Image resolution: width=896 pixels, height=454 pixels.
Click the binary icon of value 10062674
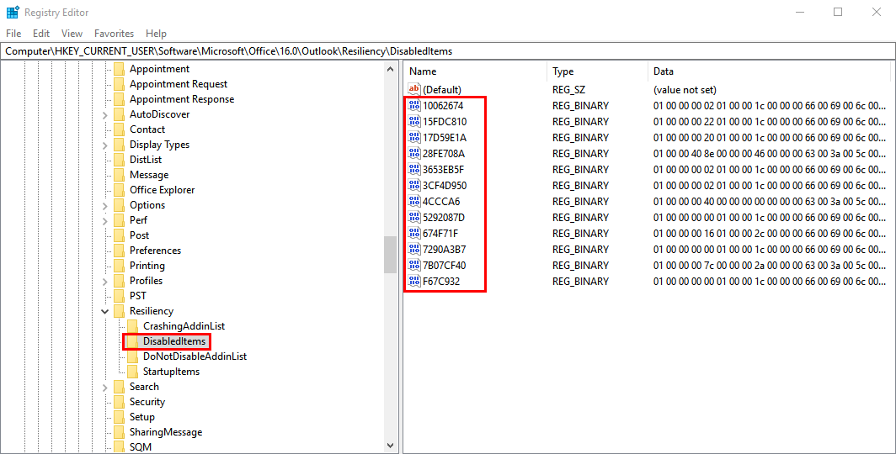414,106
